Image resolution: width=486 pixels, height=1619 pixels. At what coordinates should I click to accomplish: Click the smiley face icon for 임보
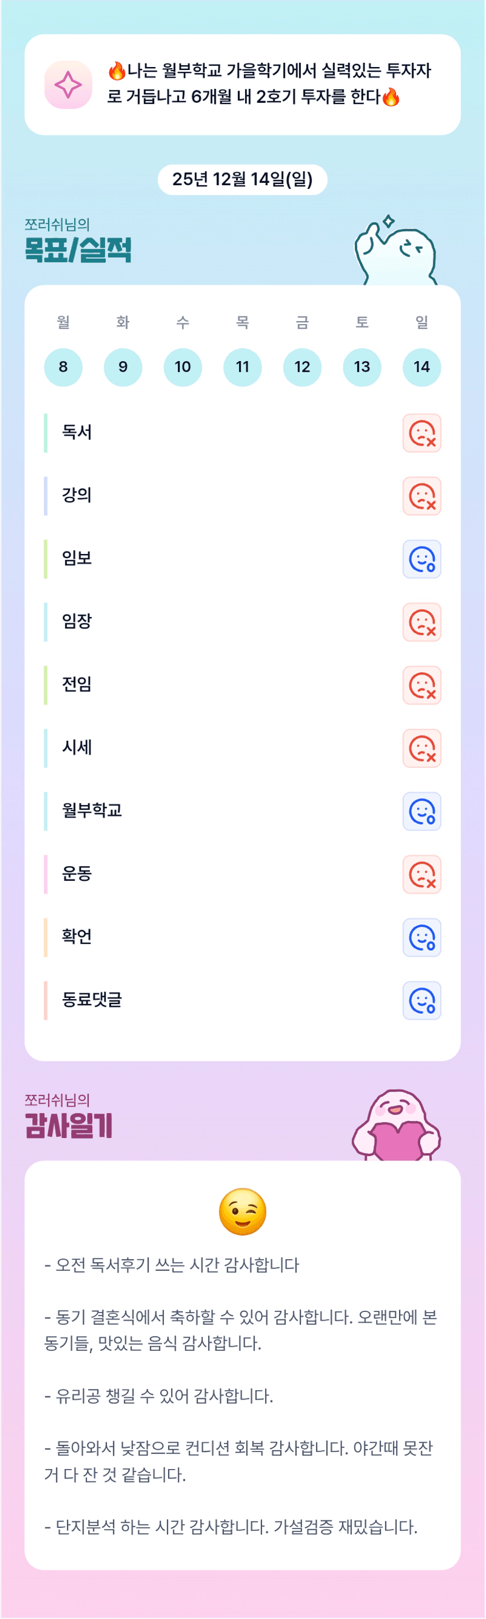pos(421,559)
